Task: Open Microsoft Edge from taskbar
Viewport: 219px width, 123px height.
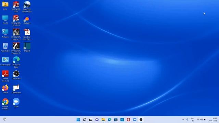Action: [x=109, y=120]
